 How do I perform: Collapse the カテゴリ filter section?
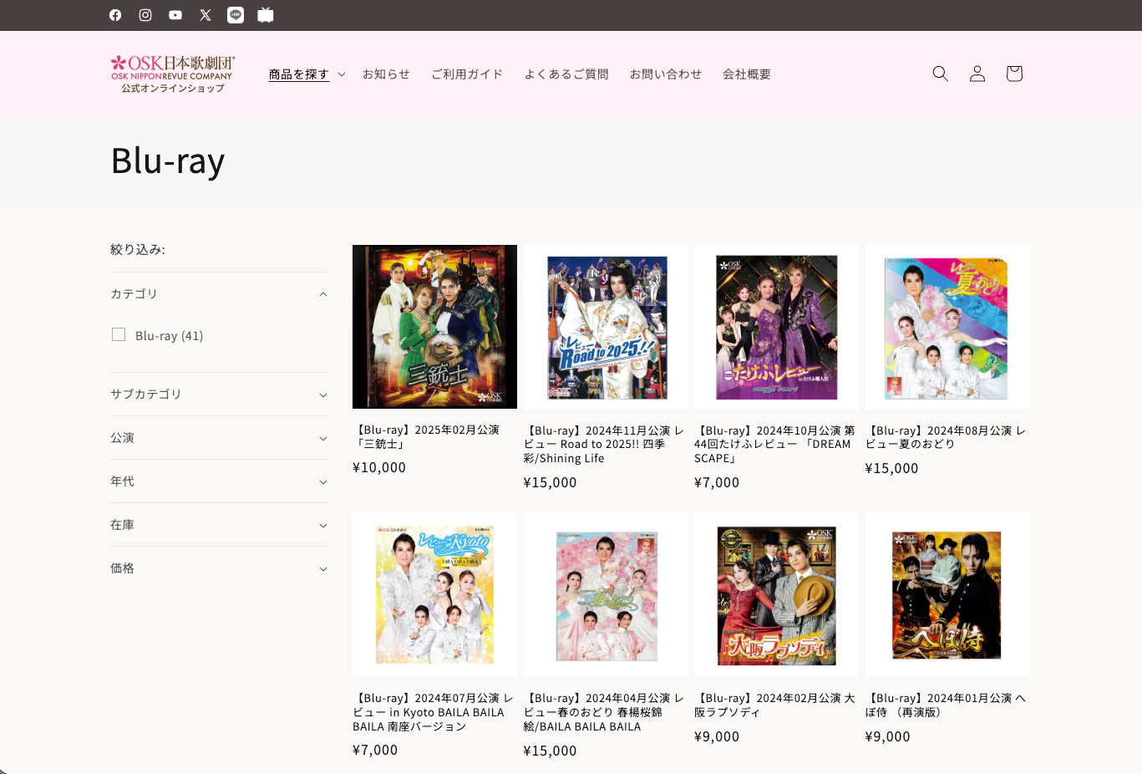pyautogui.click(x=322, y=294)
